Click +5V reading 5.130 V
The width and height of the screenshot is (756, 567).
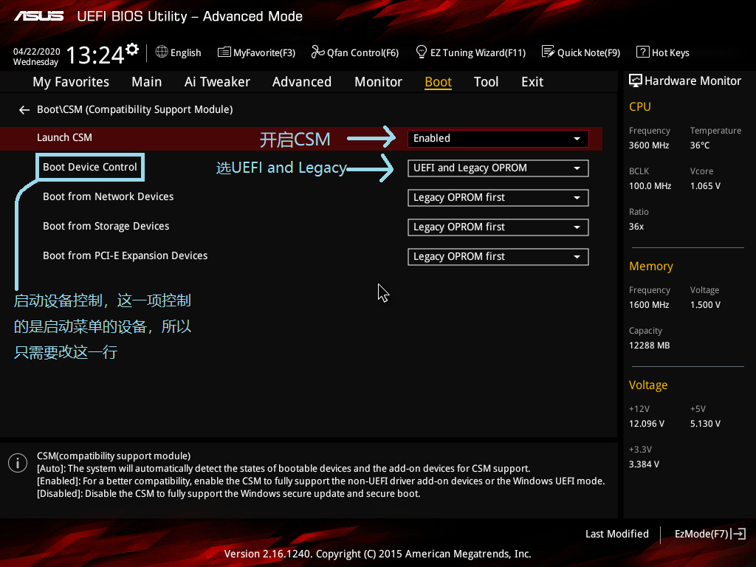705,423
